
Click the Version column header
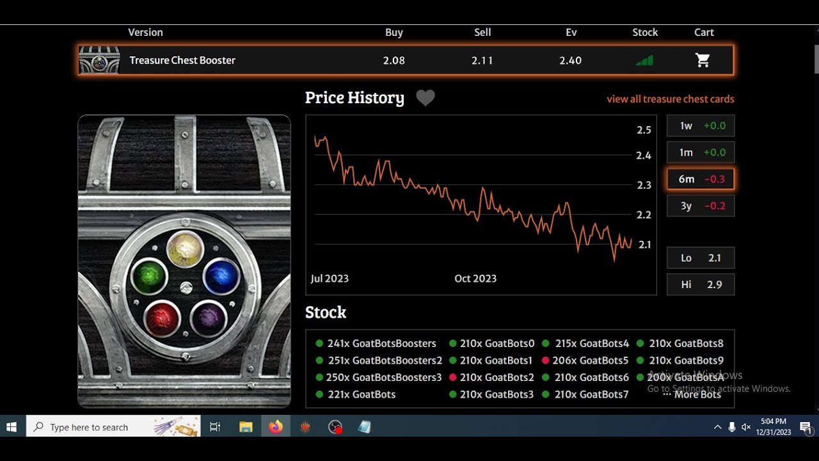145,32
